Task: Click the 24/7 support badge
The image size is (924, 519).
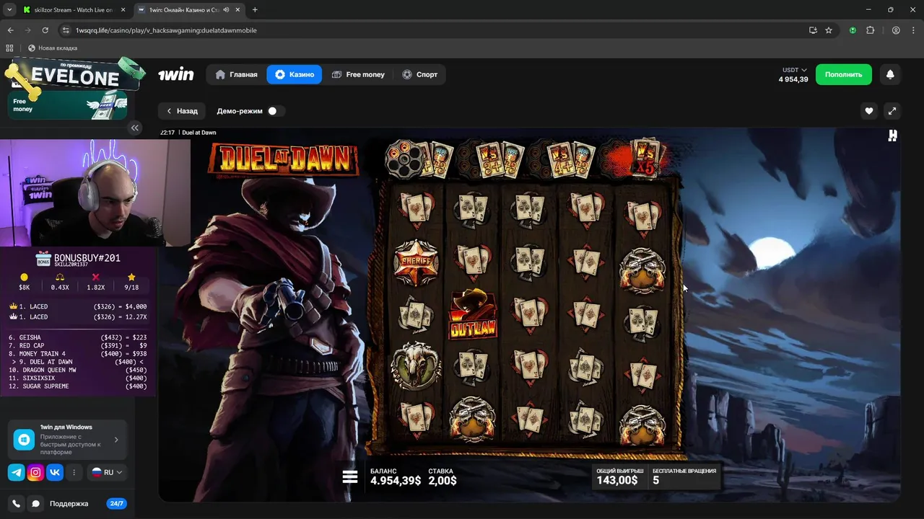Action: [116, 504]
